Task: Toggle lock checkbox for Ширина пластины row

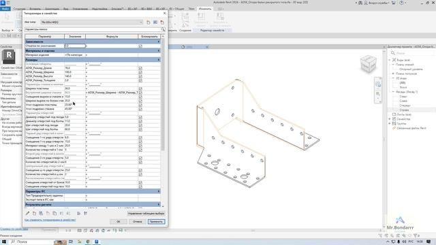Action: click(140, 88)
